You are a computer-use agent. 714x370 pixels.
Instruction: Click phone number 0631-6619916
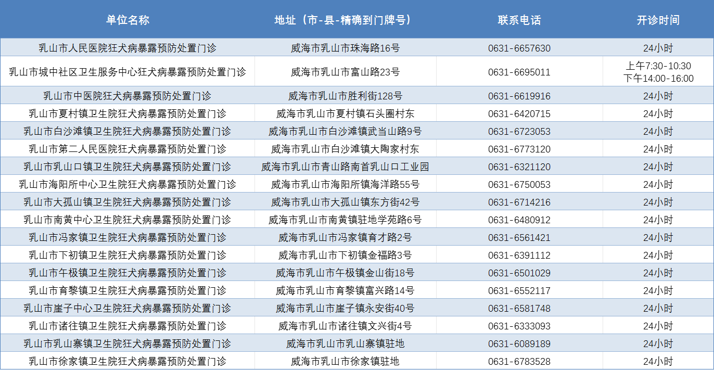click(519, 96)
